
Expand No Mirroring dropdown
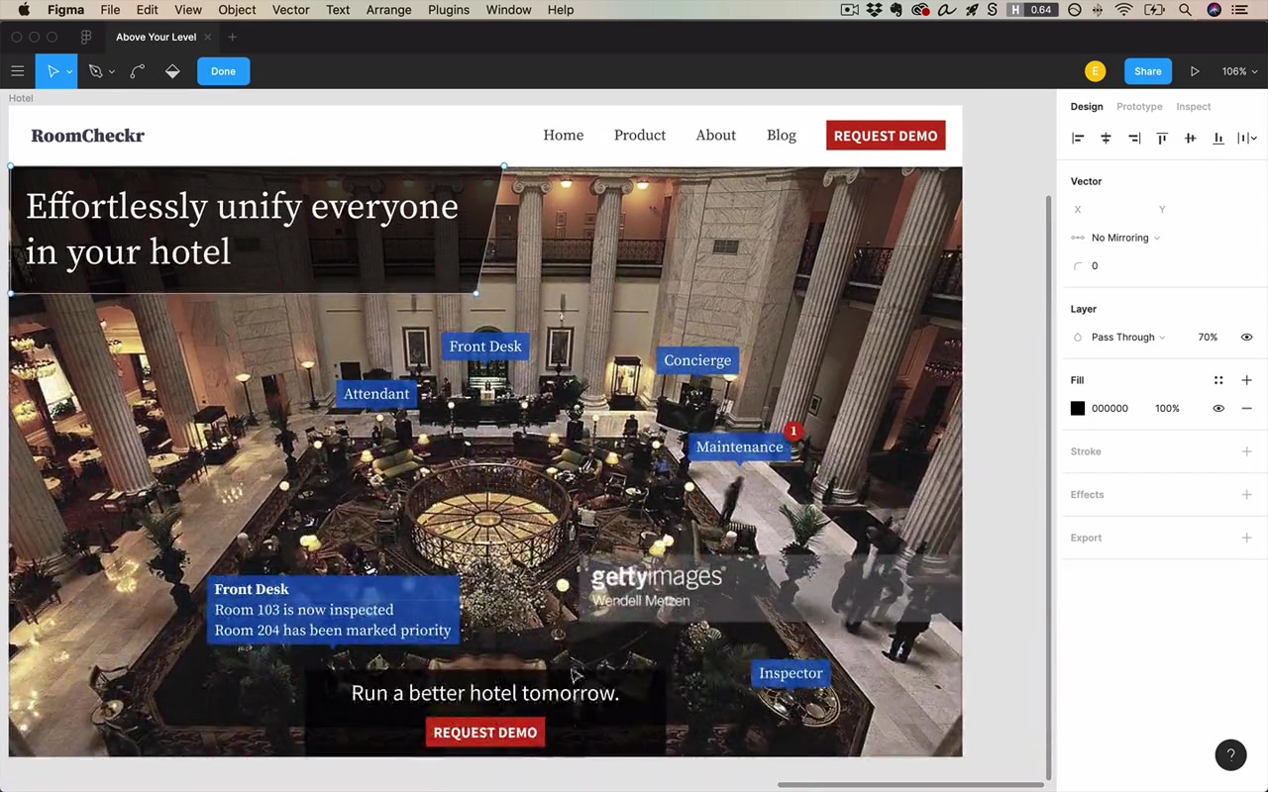coord(1125,238)
